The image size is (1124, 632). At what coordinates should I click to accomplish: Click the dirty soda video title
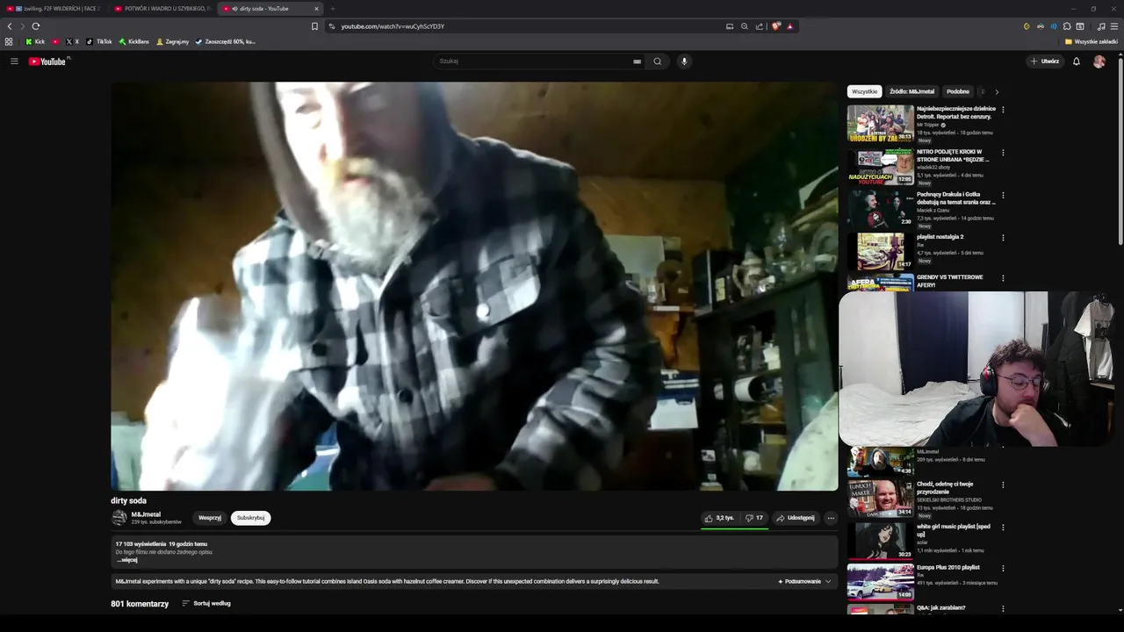pyautogui.click(x=128, y=500)
